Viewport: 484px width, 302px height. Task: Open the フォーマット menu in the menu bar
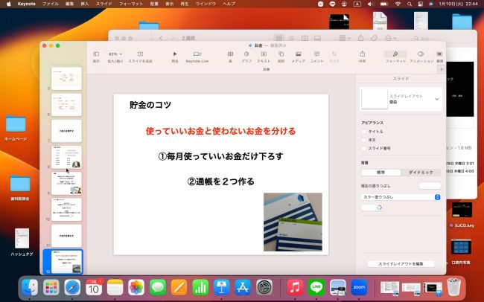[x=131, y=4]
